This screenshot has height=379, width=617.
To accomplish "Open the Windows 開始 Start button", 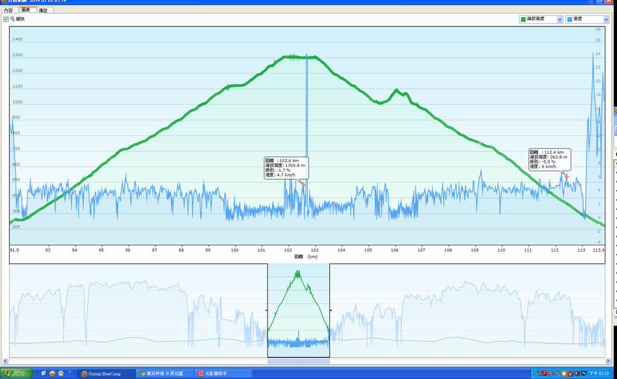I will pyautogui.click(x=16, y=373).
